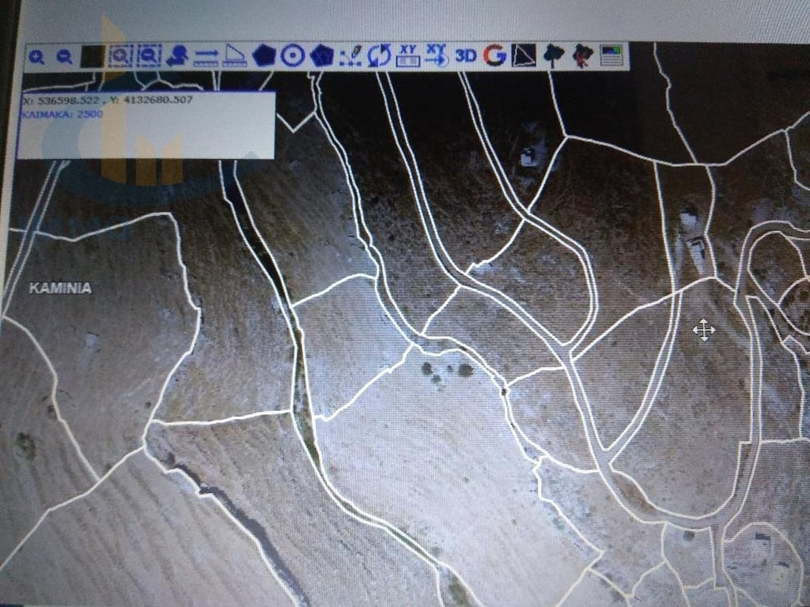Viewport: 810px width, 607px height.
Task: Select the zoom out by window tool
Action: pyautogui.click(x=149, y=56)
